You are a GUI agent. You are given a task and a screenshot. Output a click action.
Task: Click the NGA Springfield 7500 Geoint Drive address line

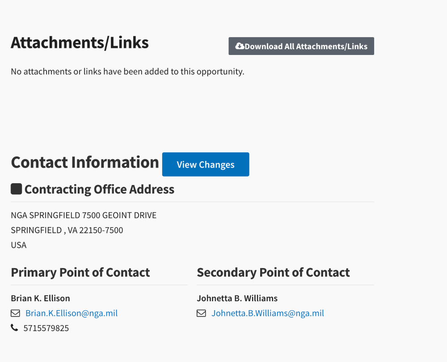click(x=84, y=215)
